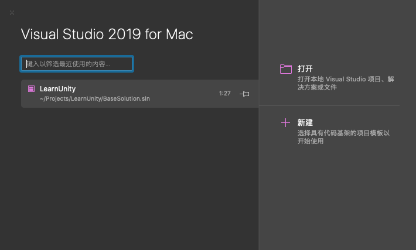Click the LearnUnity solution icon
416x250 pixels.
[31, 88]
